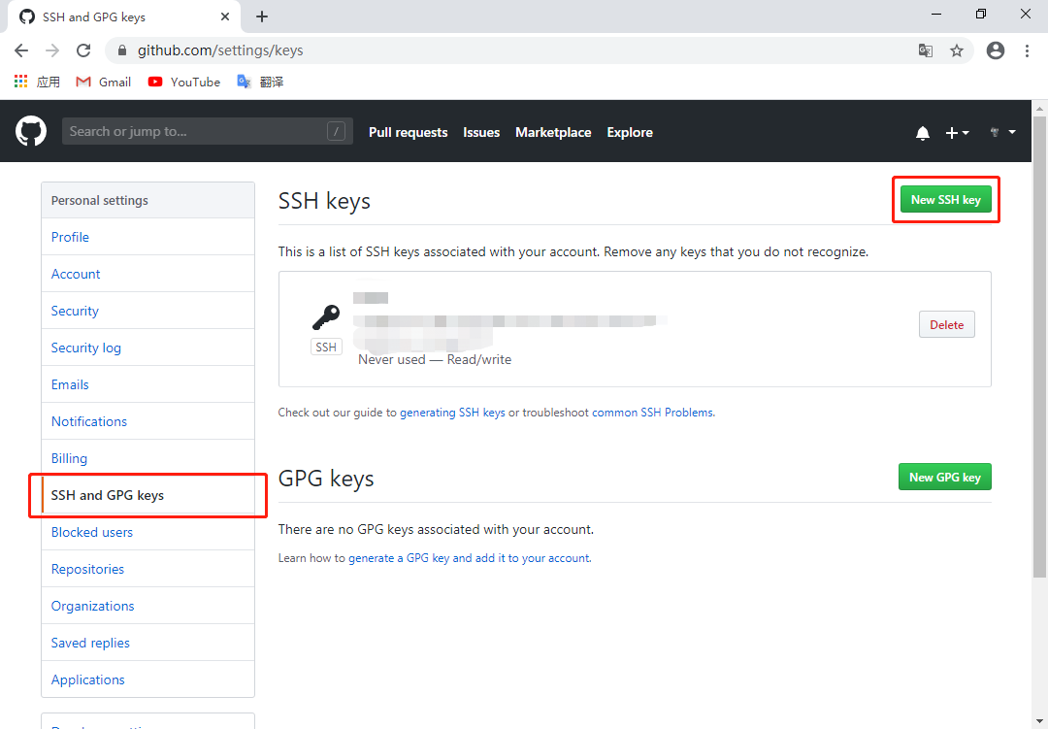Delete the listed SSH key

point(946,325)
